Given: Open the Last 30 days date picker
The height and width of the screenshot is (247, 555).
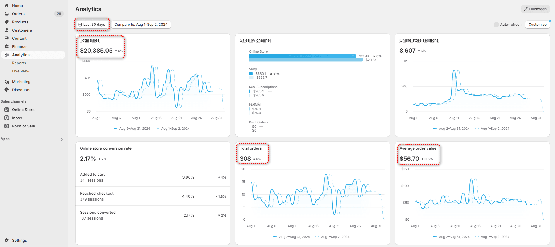Looking at the screenshot, I should click(92, 25).
